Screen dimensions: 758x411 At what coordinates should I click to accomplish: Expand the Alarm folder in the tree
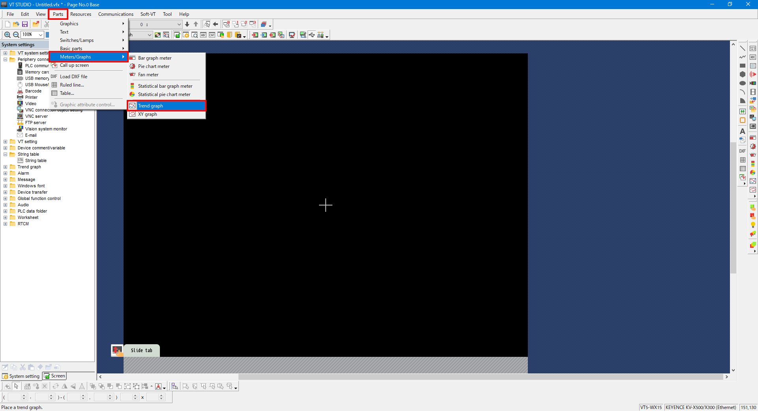coord(6,173)
